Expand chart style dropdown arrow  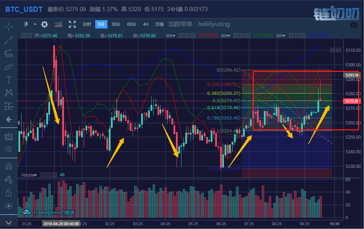(35, 24)
